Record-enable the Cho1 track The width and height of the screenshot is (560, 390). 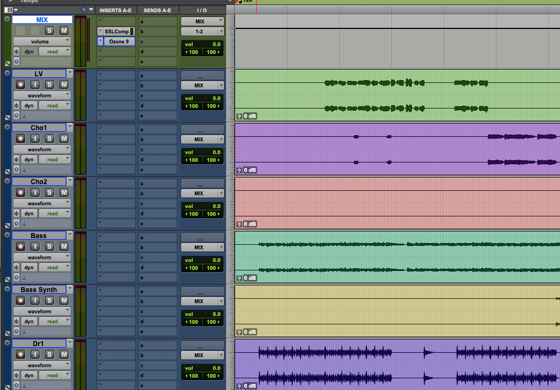coord(21,139)
